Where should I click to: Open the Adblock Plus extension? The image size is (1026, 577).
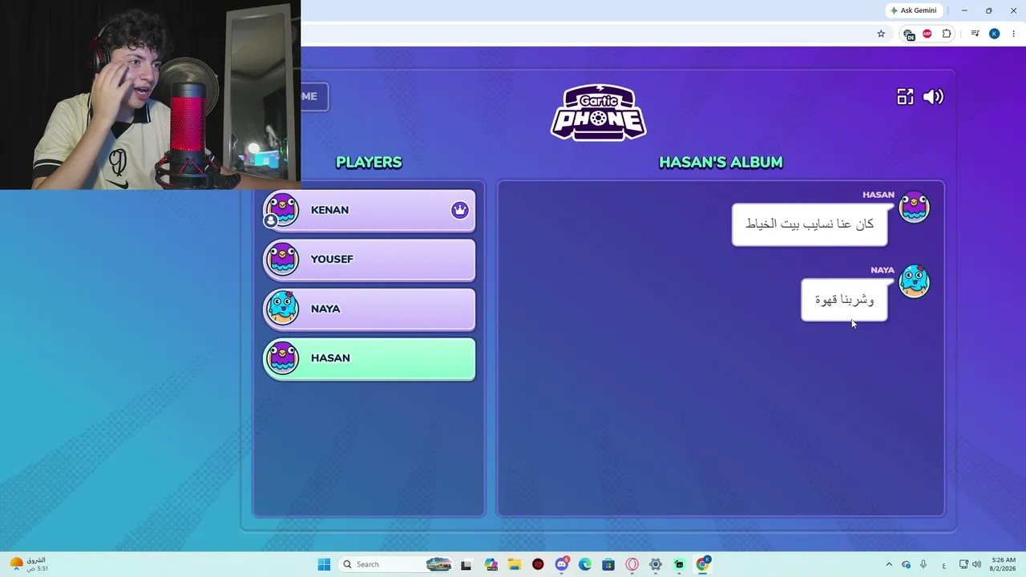[x=927, y=34]
